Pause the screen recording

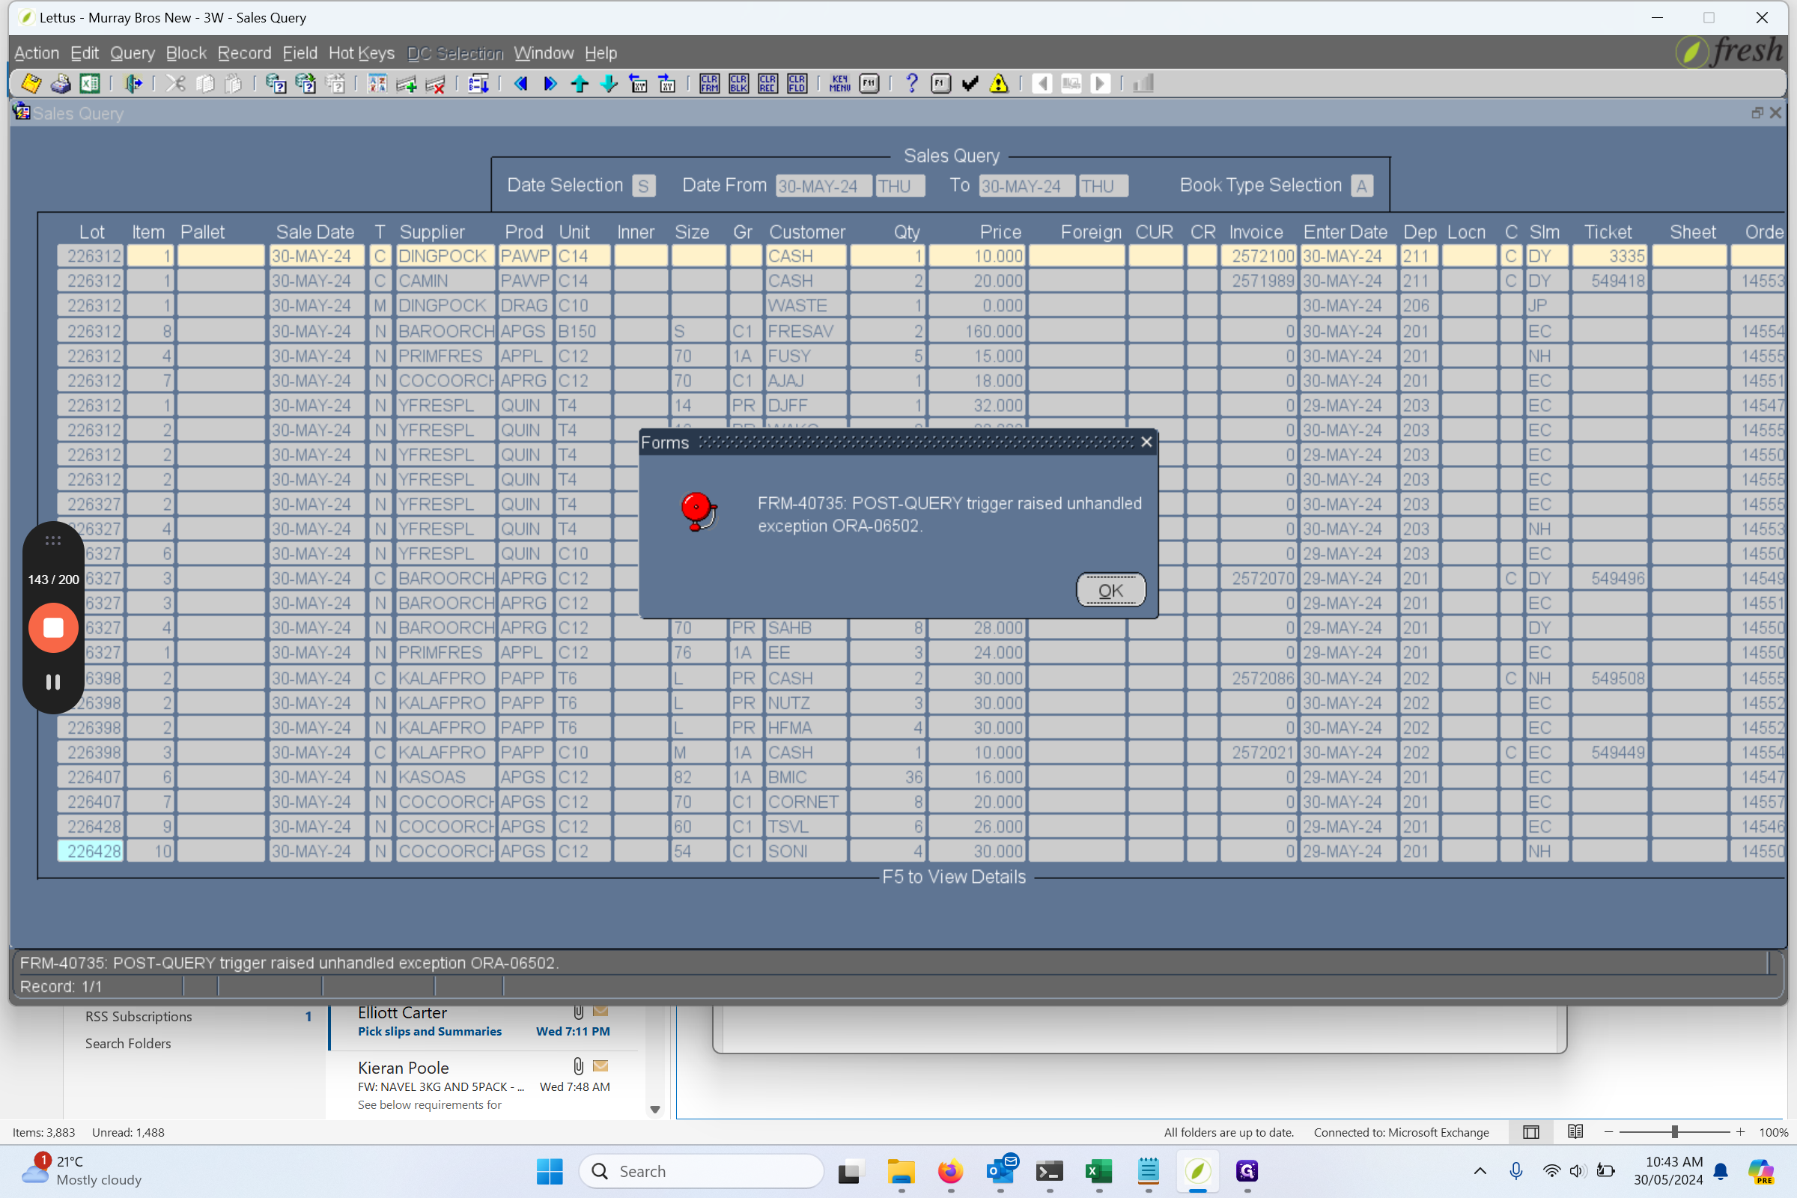click(53, 682)
